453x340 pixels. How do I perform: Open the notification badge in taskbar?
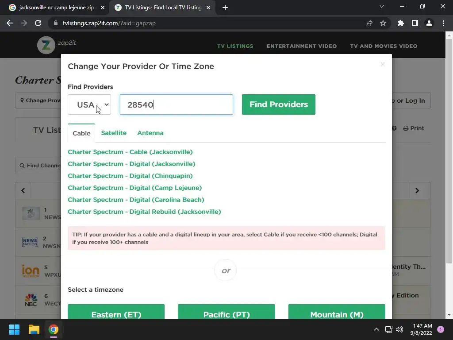click(441, 329)
